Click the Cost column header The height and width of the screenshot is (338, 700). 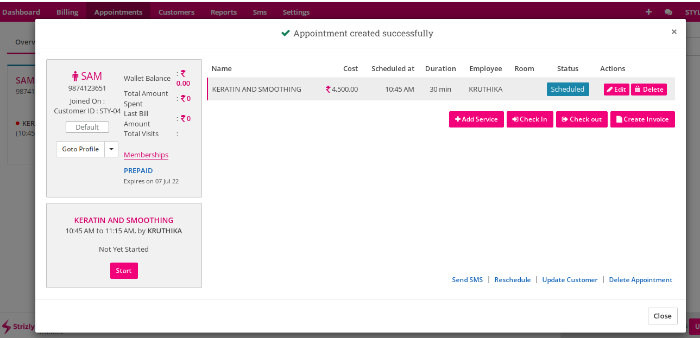[x=351, y=68]
